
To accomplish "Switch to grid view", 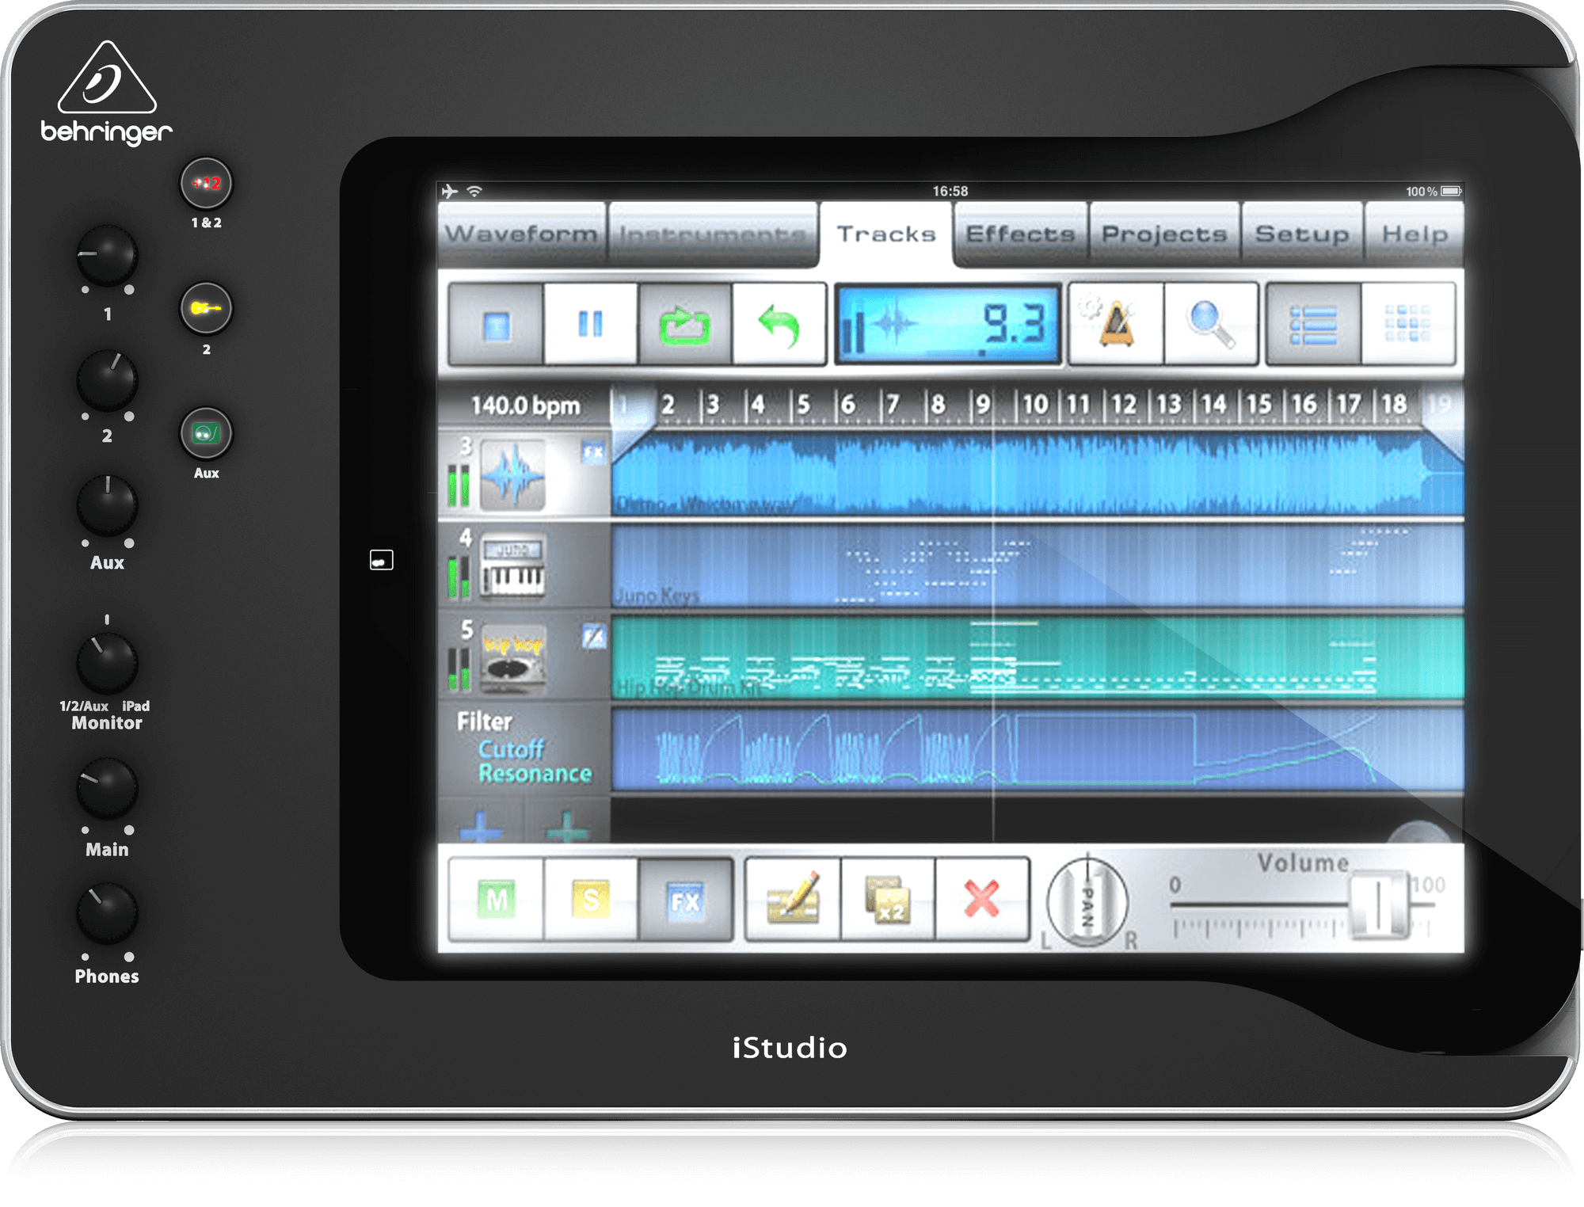I will point(1407,325).
